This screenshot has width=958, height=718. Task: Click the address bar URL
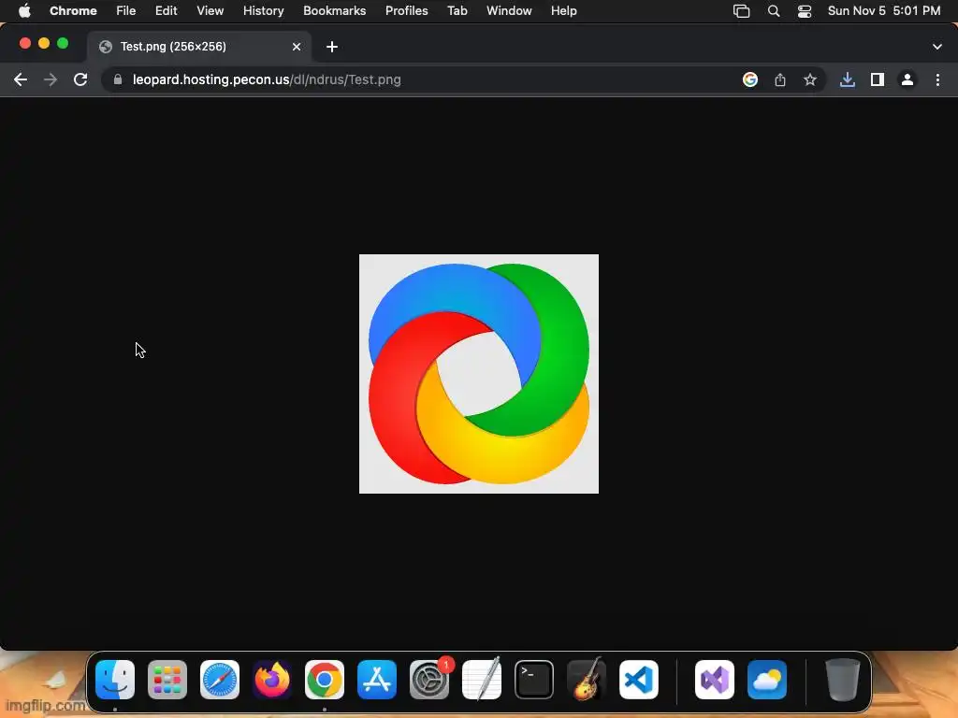pos(267,79)
